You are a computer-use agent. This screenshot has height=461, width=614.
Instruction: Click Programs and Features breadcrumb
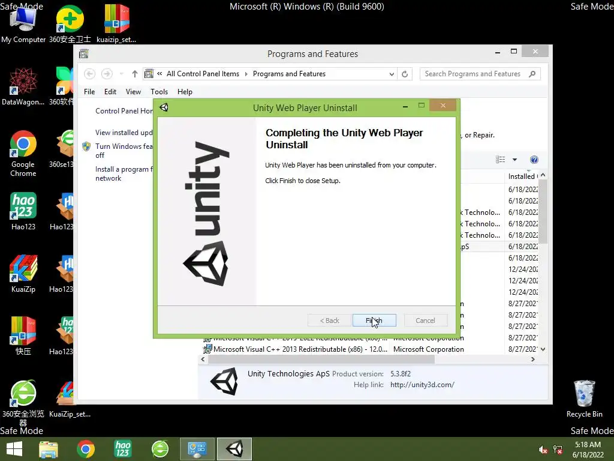(x=289, y=74)
